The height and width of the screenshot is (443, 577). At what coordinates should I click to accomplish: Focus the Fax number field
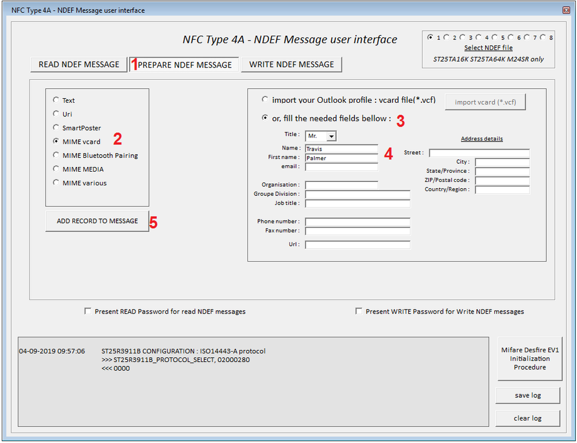point(357,231)
